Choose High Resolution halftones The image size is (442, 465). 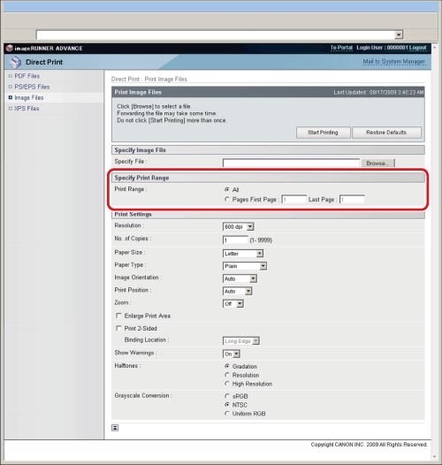pyautogui.click(x=227, y=384)
